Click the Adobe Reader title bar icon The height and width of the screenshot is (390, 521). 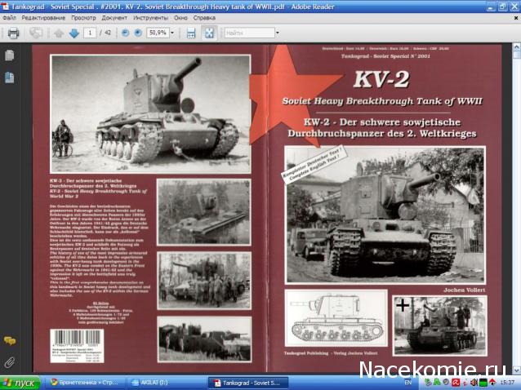click(5, 6)
